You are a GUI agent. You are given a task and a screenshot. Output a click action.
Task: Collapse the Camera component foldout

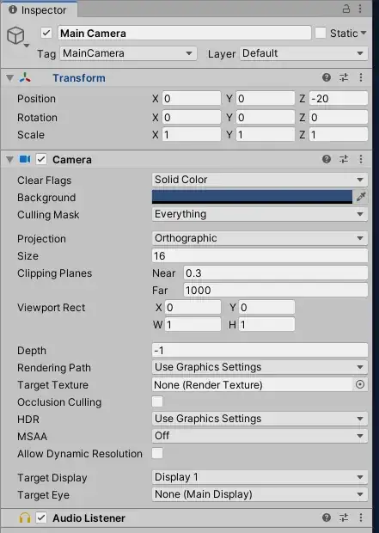coord(9,159)
